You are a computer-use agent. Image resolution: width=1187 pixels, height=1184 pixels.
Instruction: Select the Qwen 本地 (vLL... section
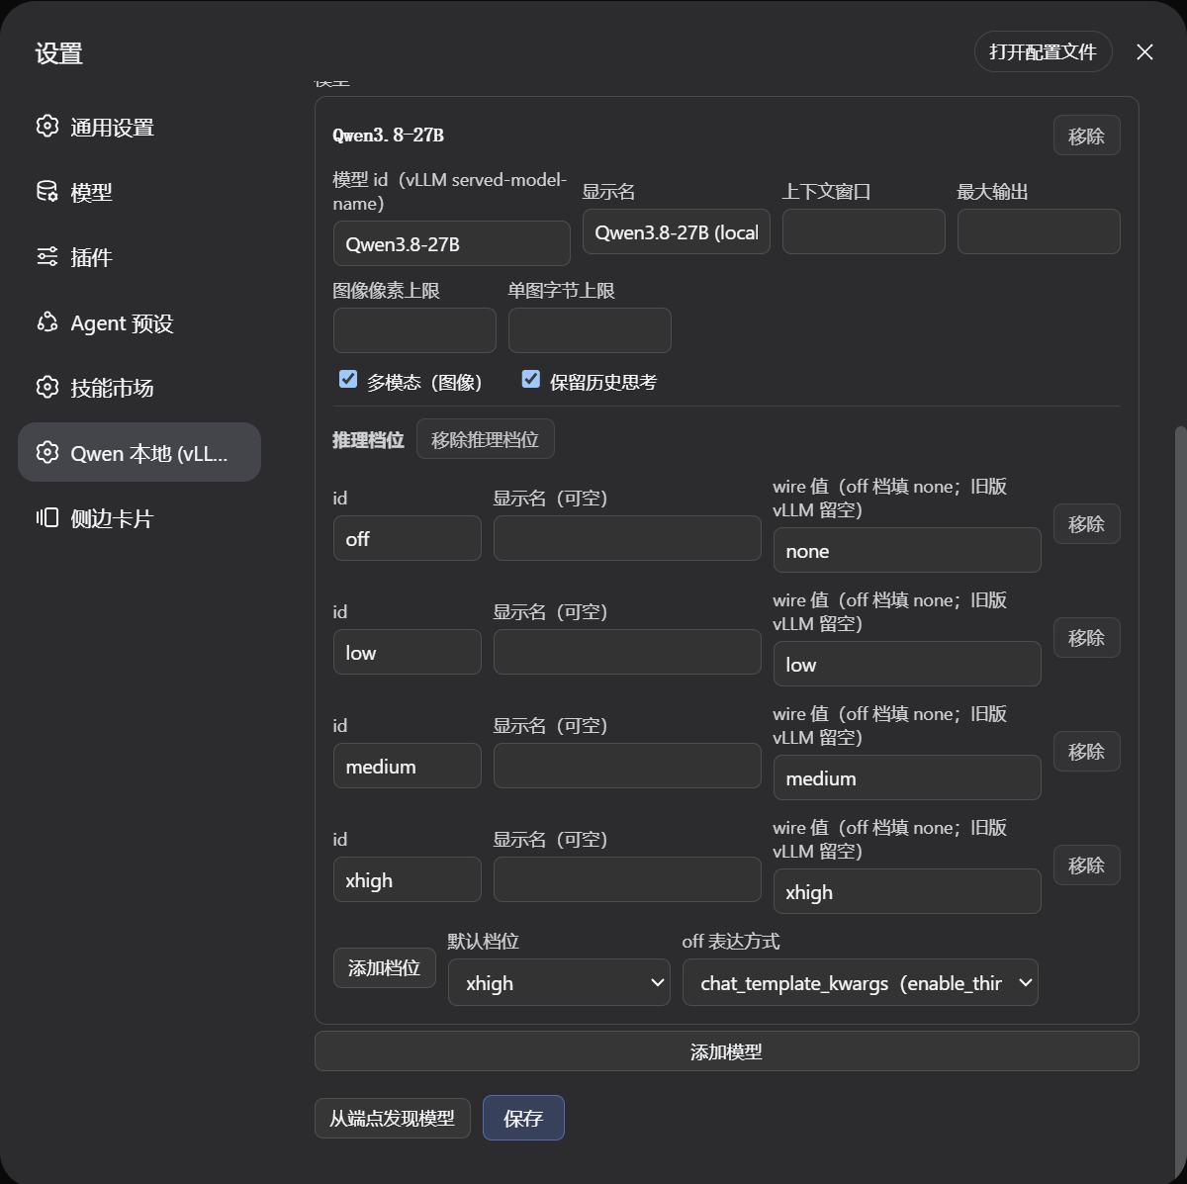point(139,453)
